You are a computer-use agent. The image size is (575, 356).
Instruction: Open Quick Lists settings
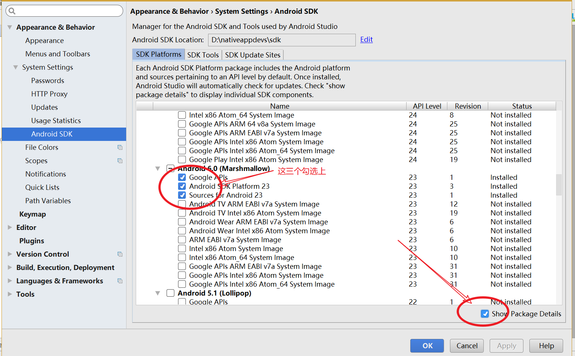[42, 187]
